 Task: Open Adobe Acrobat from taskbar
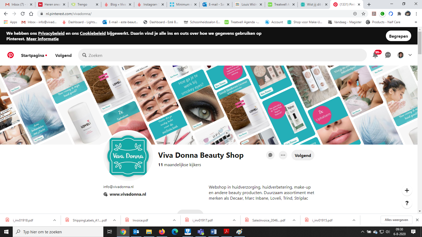(227, 232)
